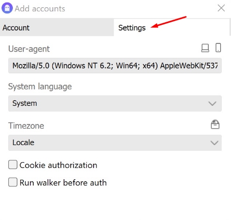The image size is (231, 220).
Task: Focus the User-agent text field
Action: (x=115, y=66)
